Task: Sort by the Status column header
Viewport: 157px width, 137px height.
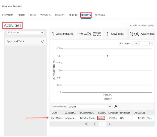Action: pos(102,113)
